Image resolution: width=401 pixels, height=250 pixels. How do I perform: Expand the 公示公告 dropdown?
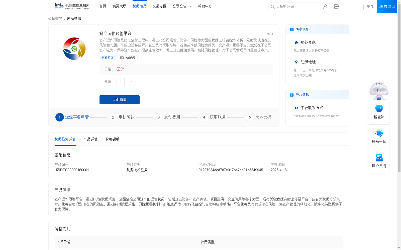(x=182, y=6)
